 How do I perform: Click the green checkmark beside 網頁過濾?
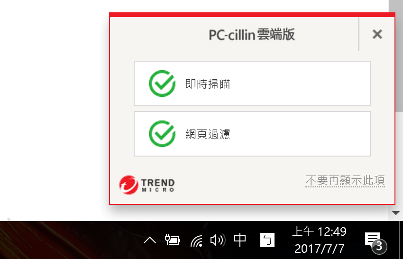[162, 134]
